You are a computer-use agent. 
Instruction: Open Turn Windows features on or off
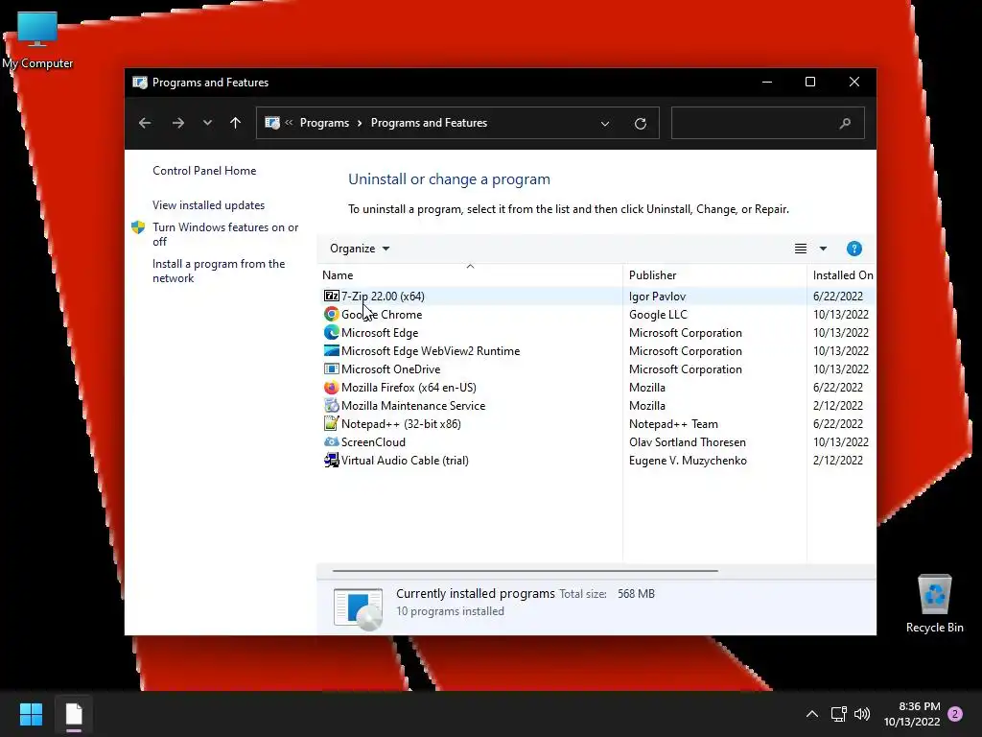[225, 234]
